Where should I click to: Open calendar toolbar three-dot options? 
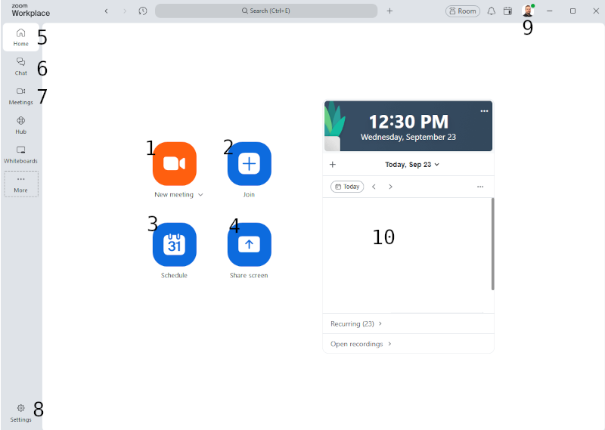tap(480, 187)
